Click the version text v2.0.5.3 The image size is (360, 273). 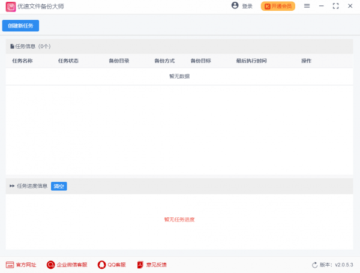[344, 265]
